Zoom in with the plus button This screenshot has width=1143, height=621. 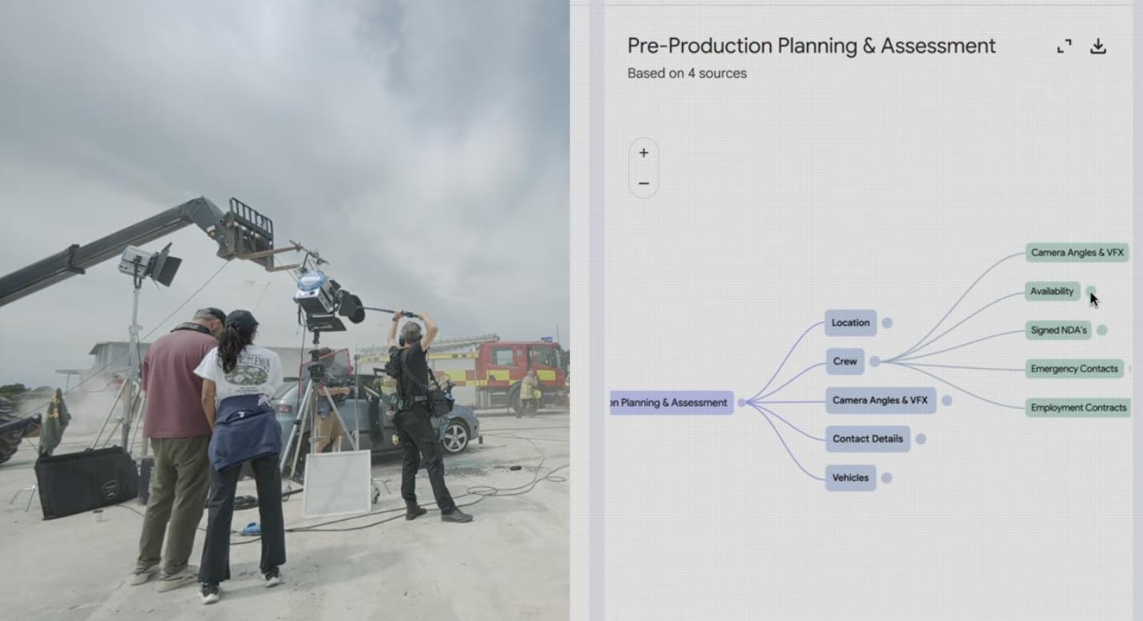(644, 153)
